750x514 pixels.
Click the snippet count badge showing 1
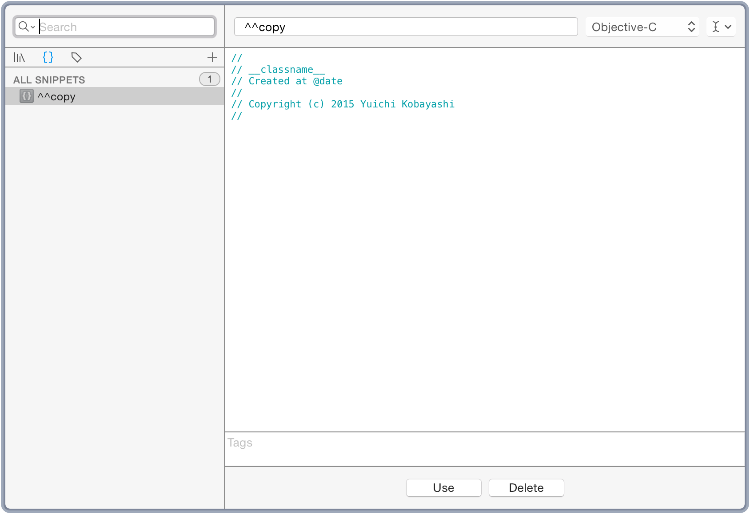[209, 79]
